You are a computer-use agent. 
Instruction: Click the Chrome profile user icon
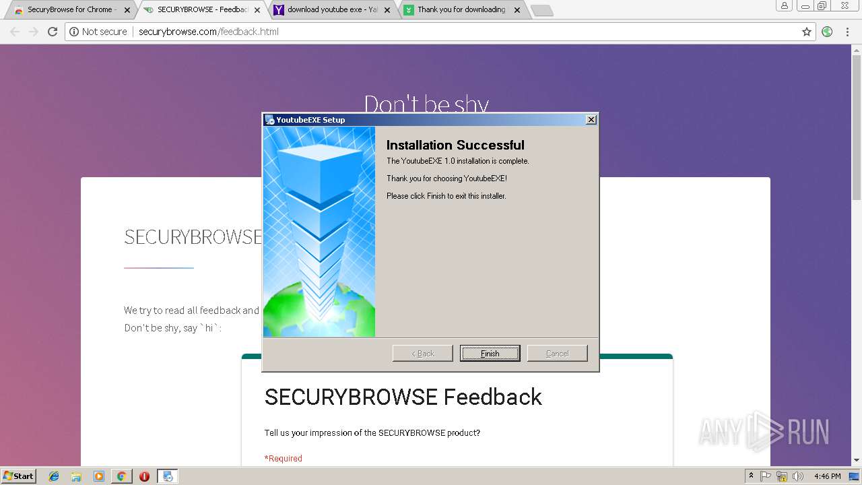pos(785,5)
